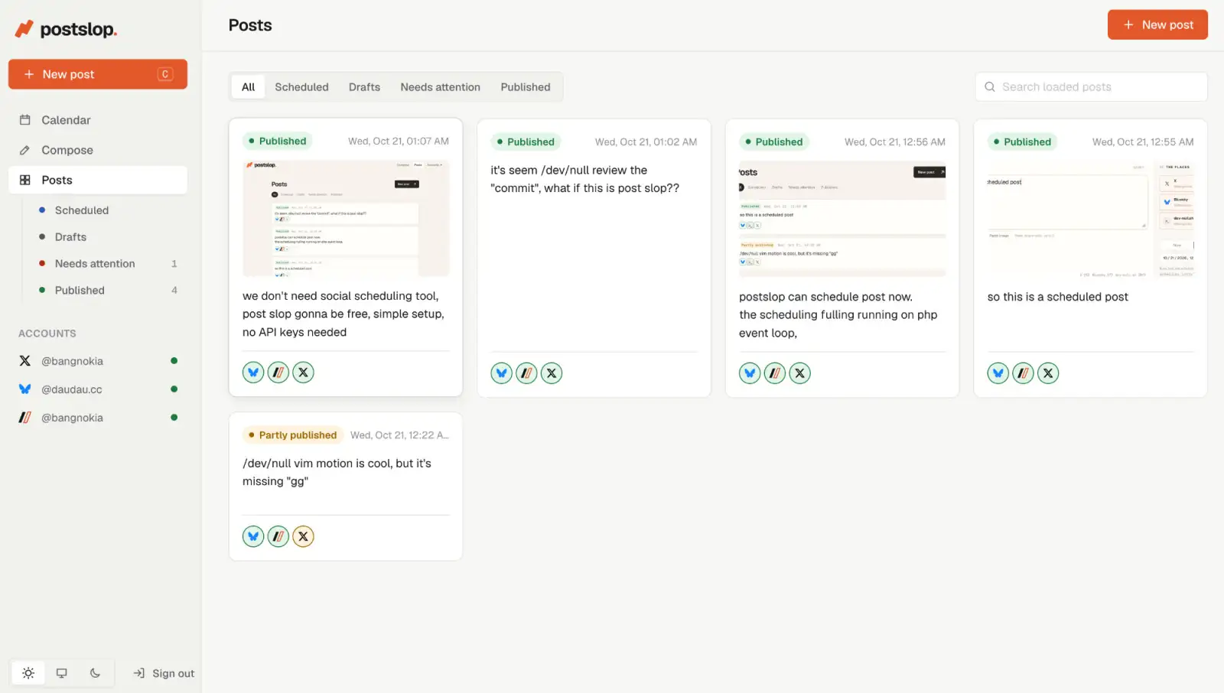The image size is (1224, 693).
Task: Switch to the Needs attention filter tab
Action: (x=441, y=87)
